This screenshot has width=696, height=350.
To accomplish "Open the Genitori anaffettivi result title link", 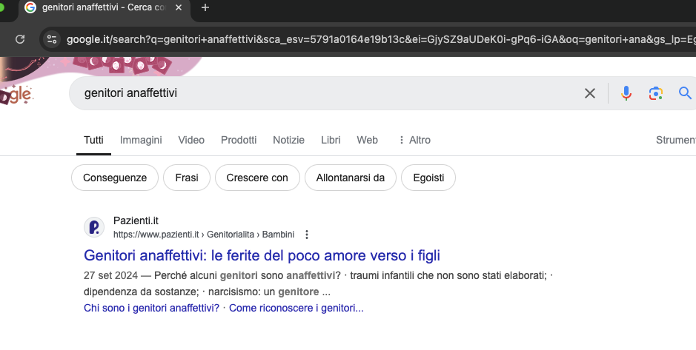I will [x=262, y=256].
